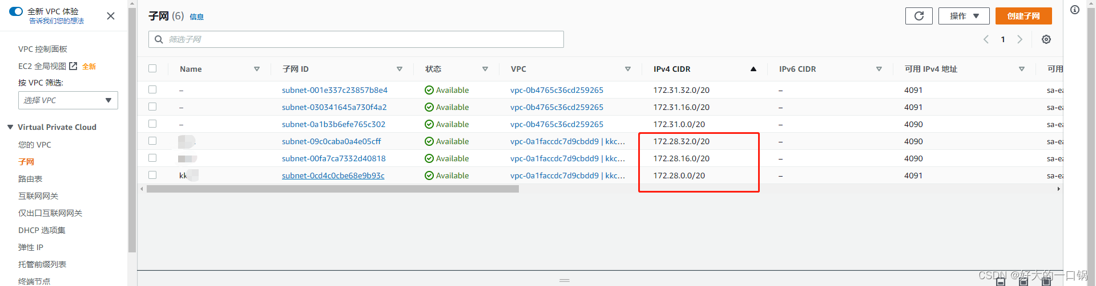Select all subnets header checkbox
This screenshot has height=286, width=1096.
click(x=152, y=68)
